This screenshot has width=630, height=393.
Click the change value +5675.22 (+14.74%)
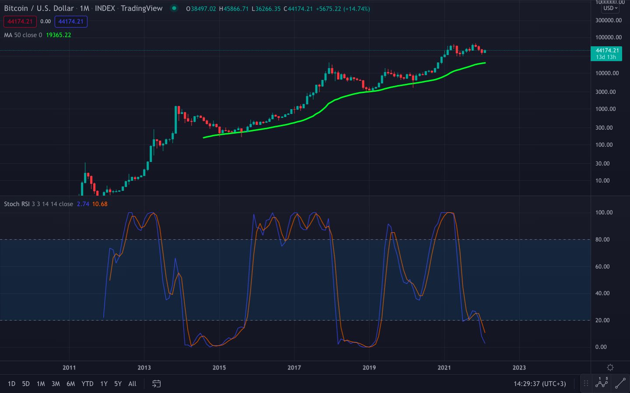[x=343, y=9]
